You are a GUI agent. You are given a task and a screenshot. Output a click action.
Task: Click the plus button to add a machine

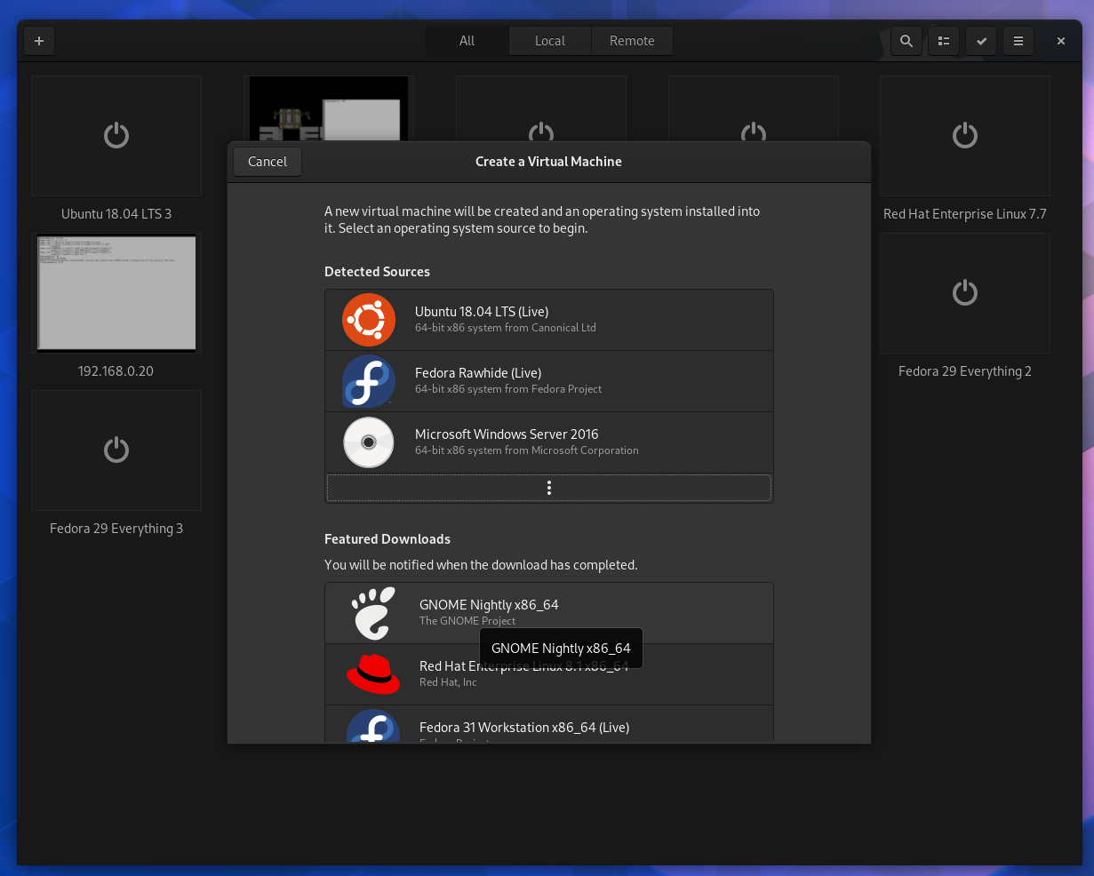click(x=39, y=41)
